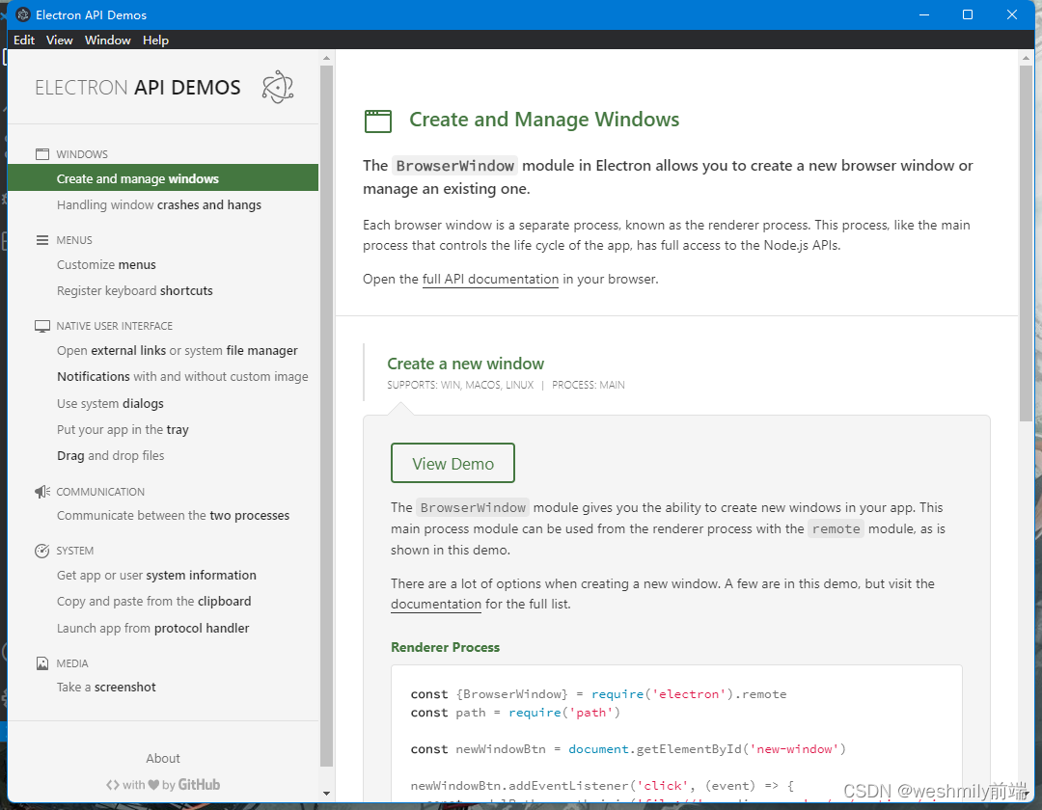Click the ELECTRON API DEMOS header text
Image resolution: width=1042 pixels, height=810 pixels.
(138, 88)
